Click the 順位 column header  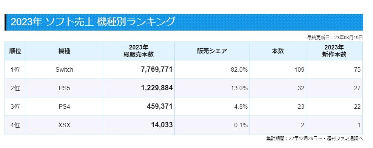tap(15, 51)
